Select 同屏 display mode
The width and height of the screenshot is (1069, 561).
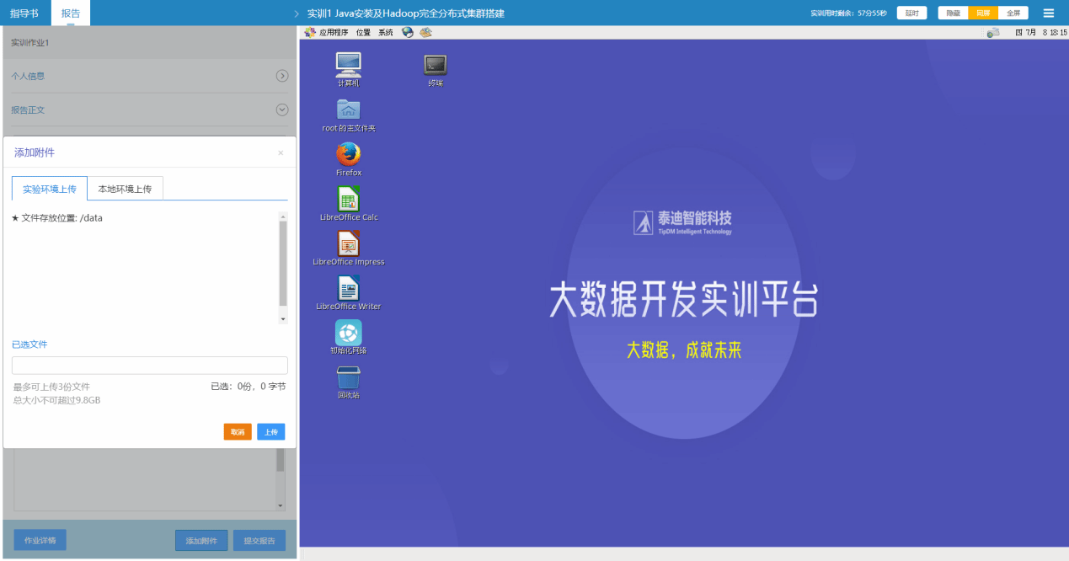click(x=983, y=13)
